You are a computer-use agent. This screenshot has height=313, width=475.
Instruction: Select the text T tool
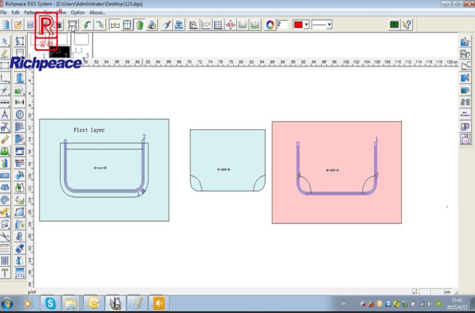coord(5,273)
